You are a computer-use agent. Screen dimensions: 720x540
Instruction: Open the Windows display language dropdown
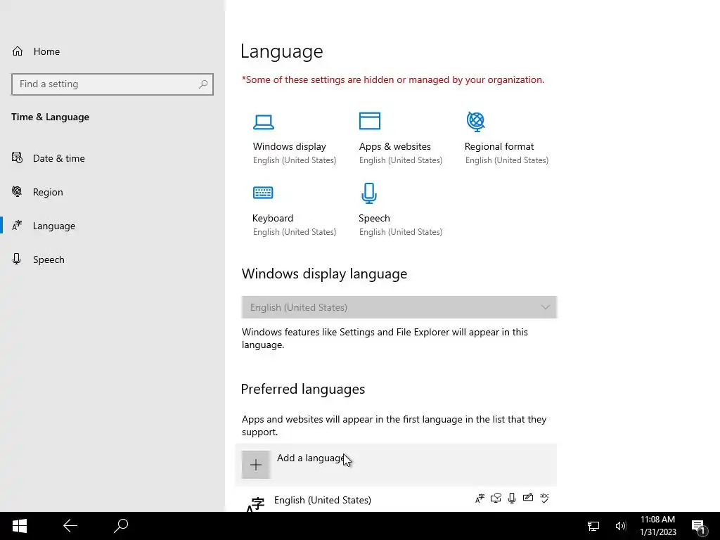pyautogui.click(x=399, y=307)
